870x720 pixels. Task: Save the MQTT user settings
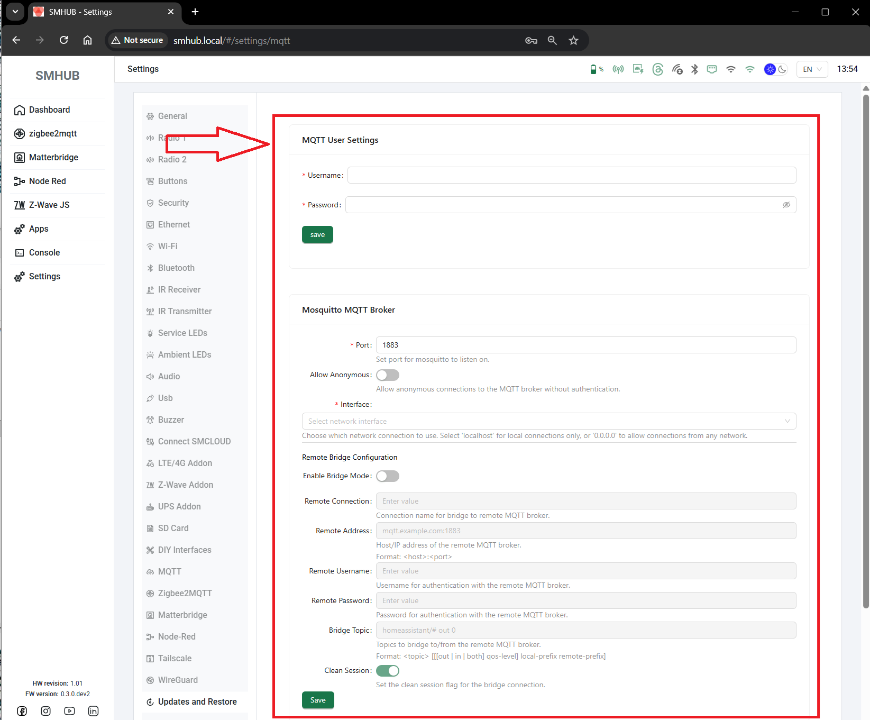317,234
